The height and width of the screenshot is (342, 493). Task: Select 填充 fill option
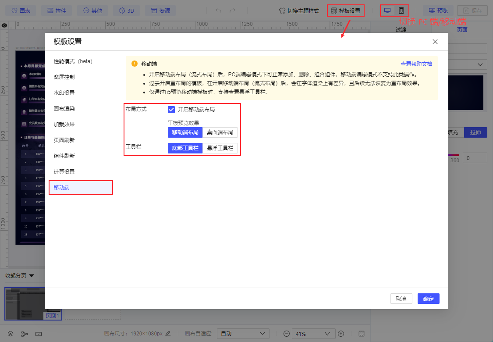[455, 132]
